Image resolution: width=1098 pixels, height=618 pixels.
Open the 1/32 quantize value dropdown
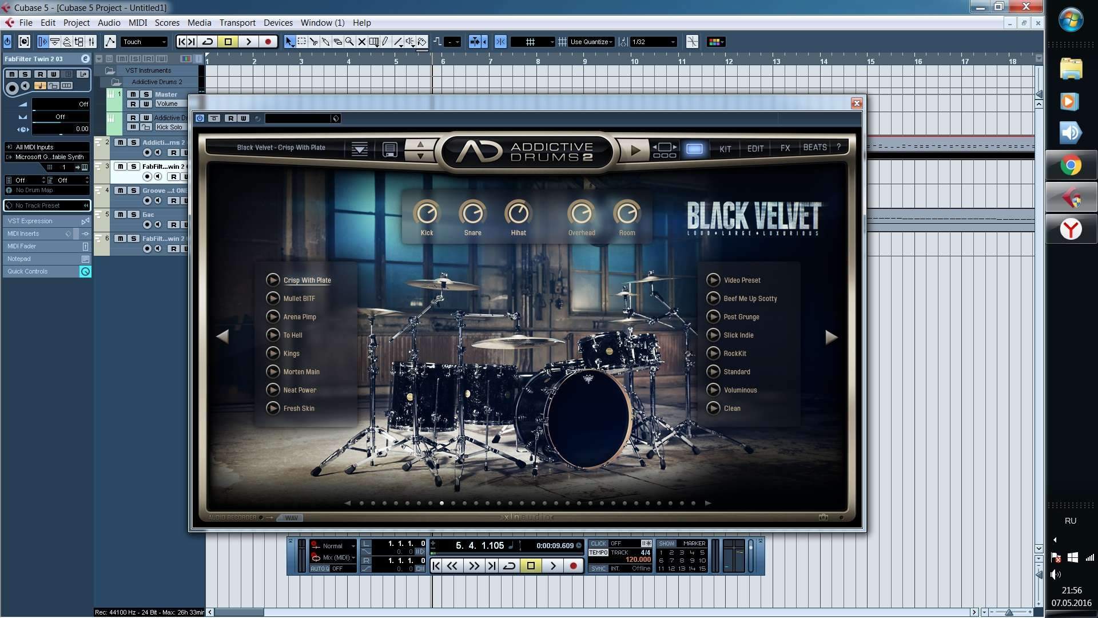click(x=653, y=42)
